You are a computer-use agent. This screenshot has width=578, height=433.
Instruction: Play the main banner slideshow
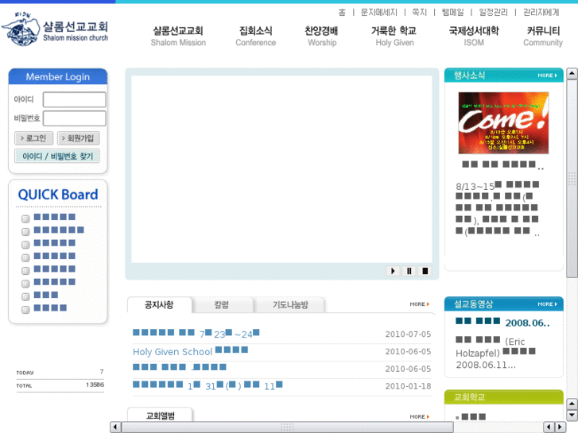click(x=393, y=271)
